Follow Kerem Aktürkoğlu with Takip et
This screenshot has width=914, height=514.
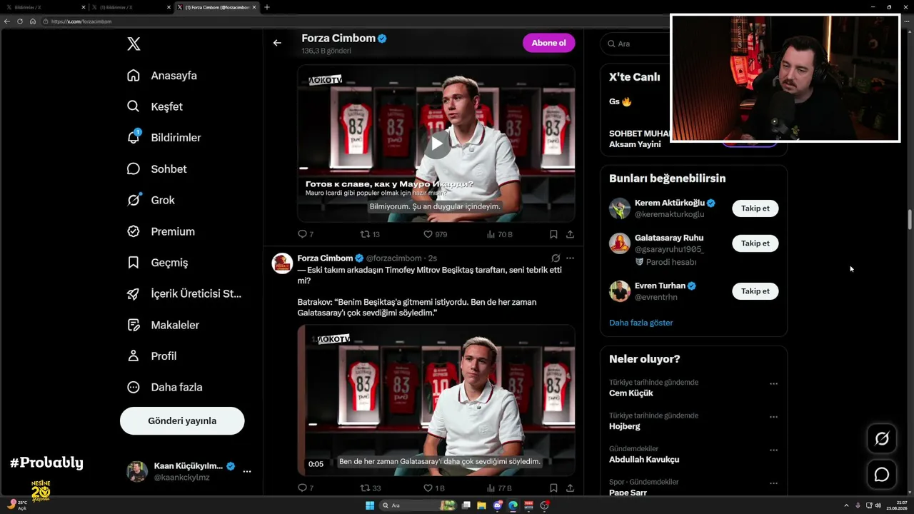click(x=755, y=208)
